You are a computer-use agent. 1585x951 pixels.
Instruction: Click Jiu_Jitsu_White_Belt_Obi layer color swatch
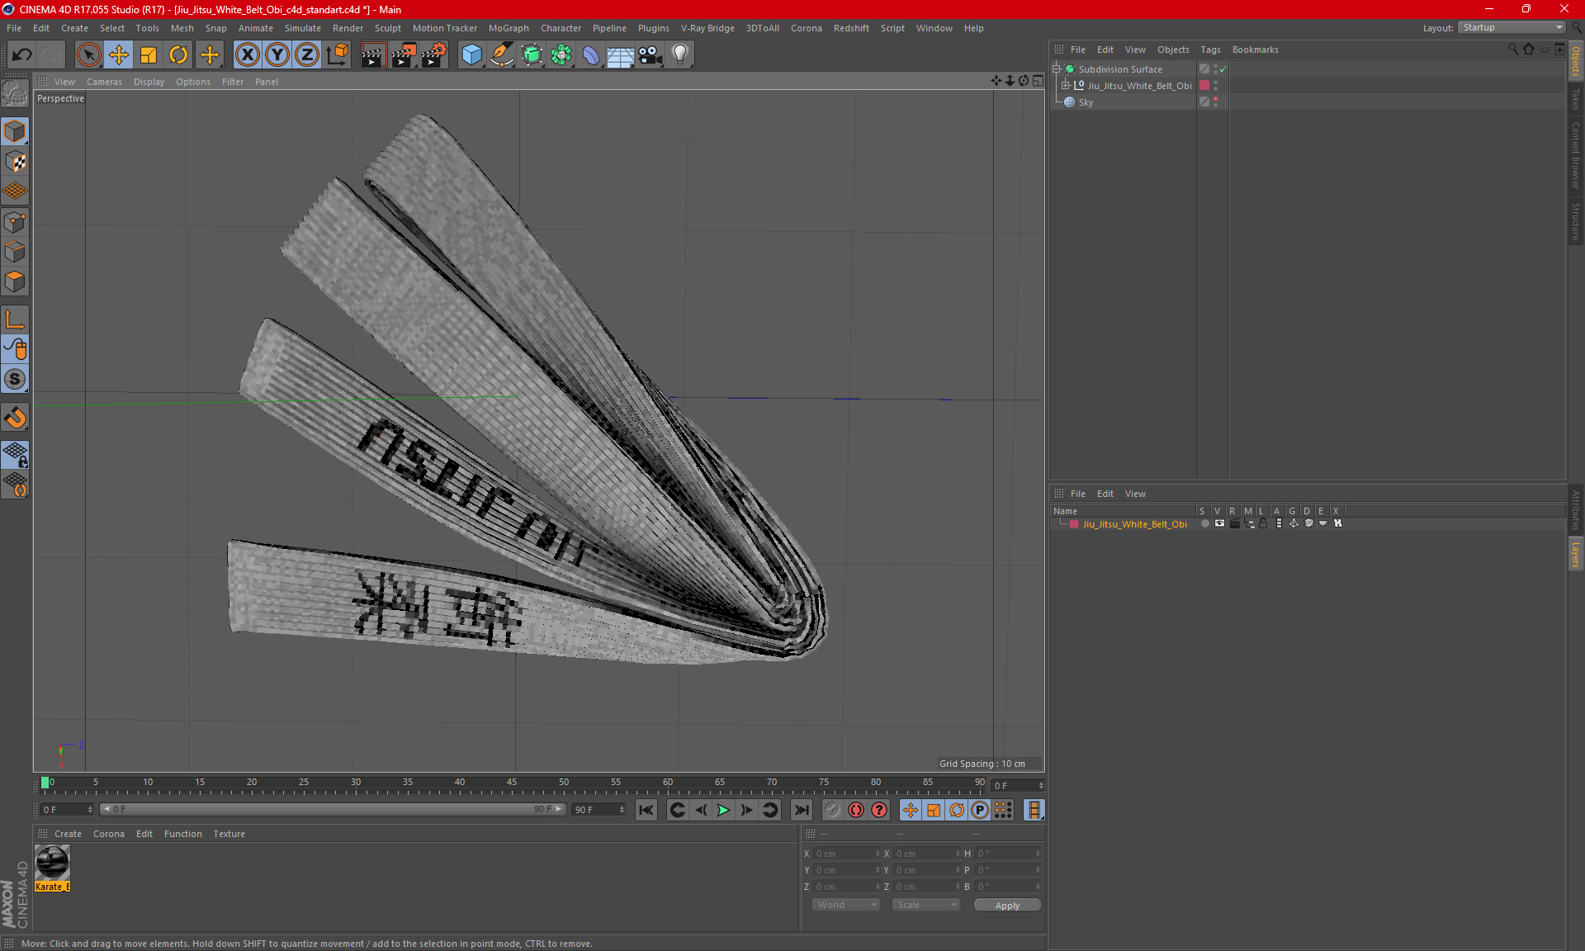point(1074,524)
